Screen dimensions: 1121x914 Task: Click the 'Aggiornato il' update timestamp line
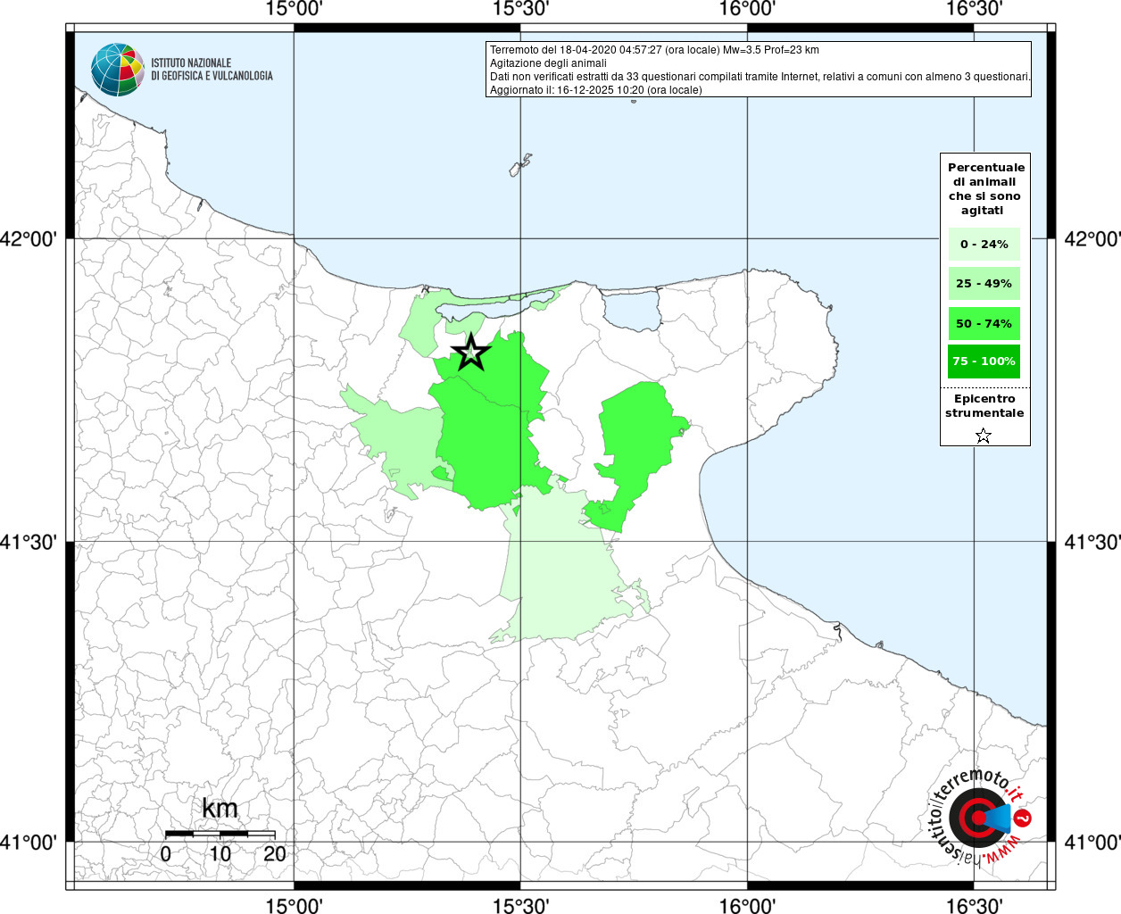(595, 90)
